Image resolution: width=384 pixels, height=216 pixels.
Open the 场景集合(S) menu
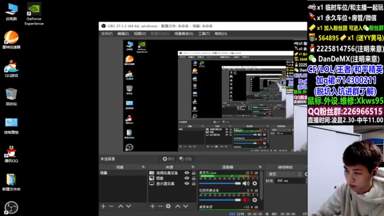click(x=184, y=34)
